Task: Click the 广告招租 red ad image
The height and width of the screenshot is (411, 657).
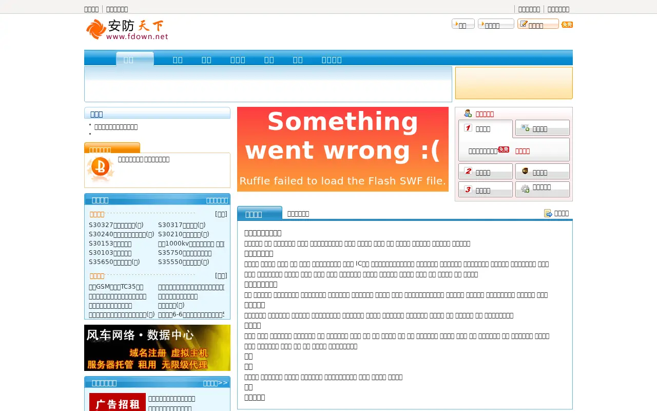Action: [118, 402]
